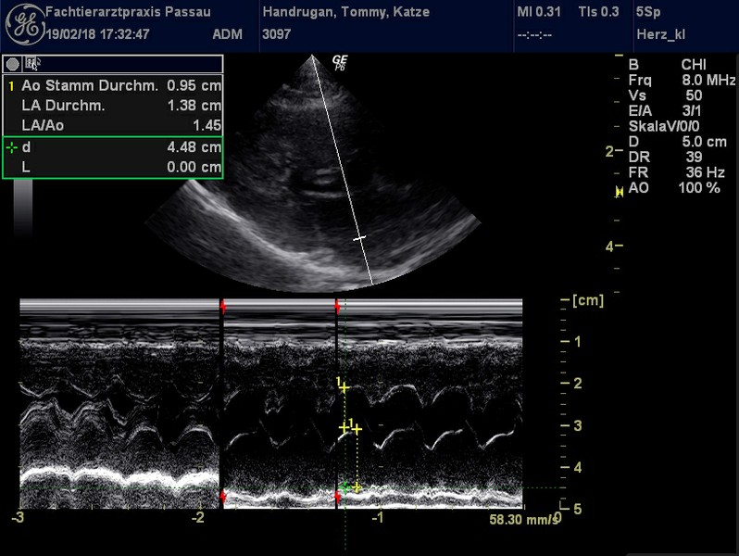Click the -2 label on the time axis

pos(197,518)
